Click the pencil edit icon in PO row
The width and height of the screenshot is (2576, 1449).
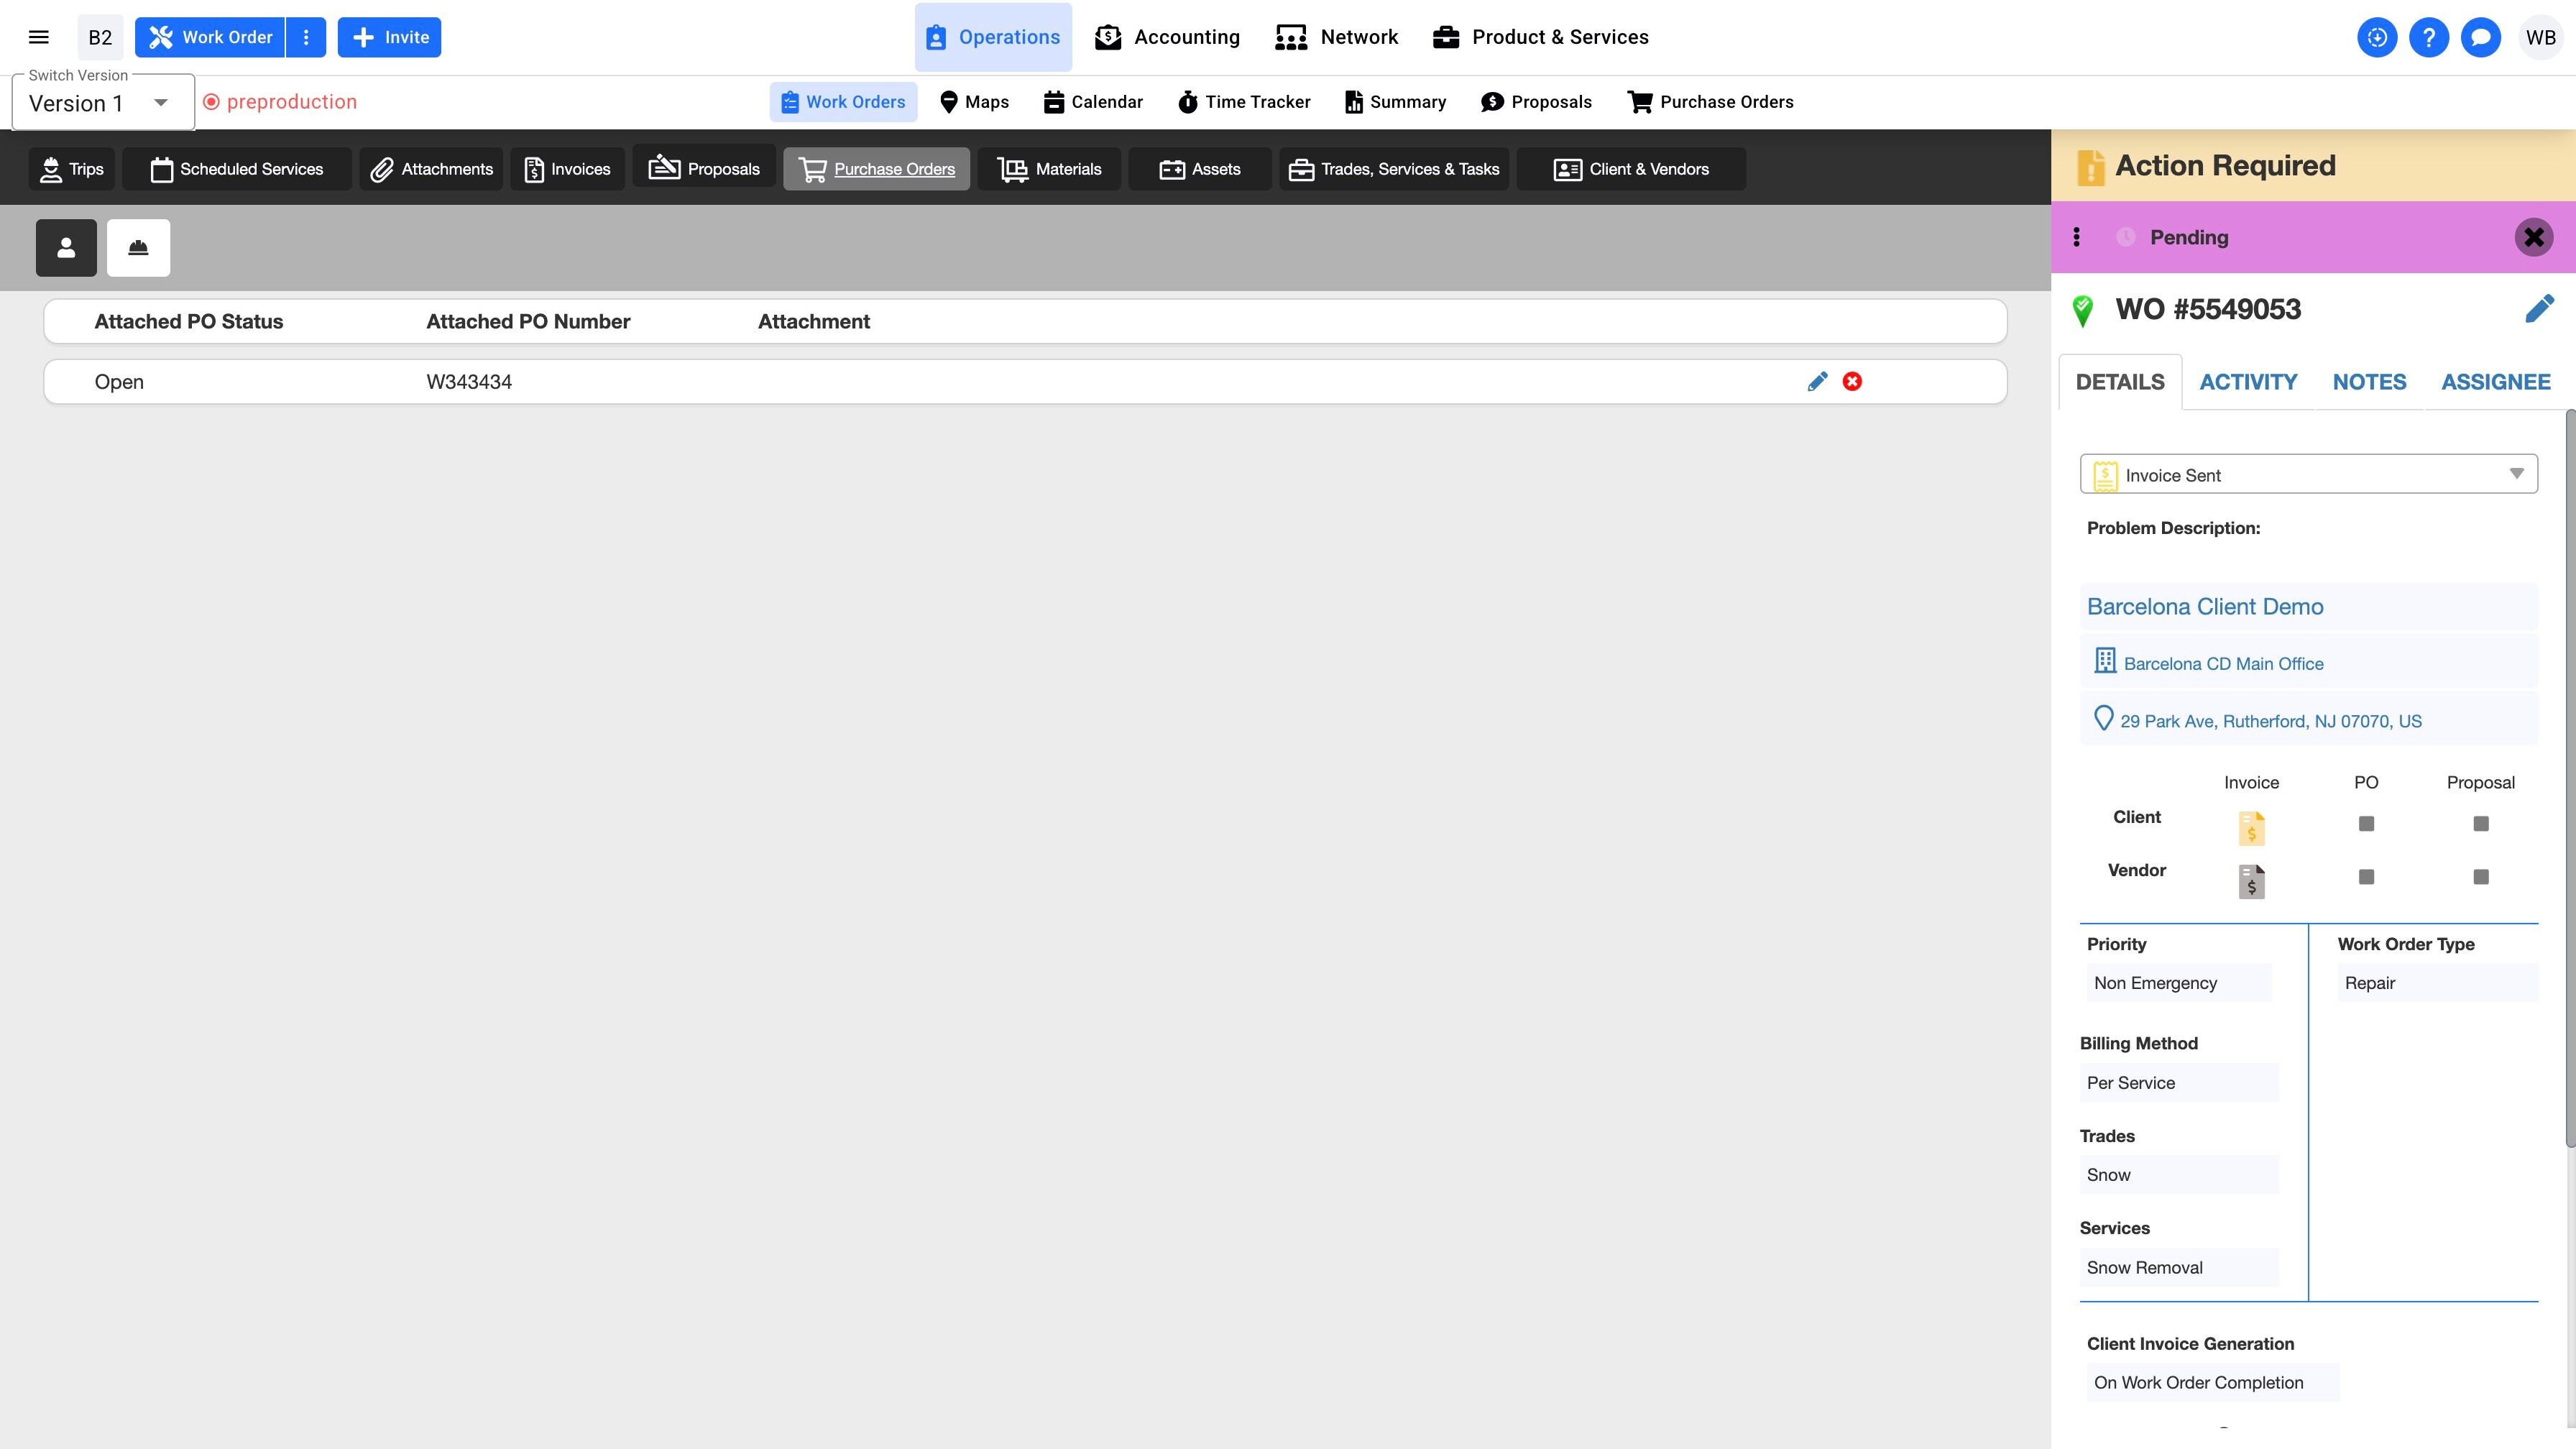1817,381
